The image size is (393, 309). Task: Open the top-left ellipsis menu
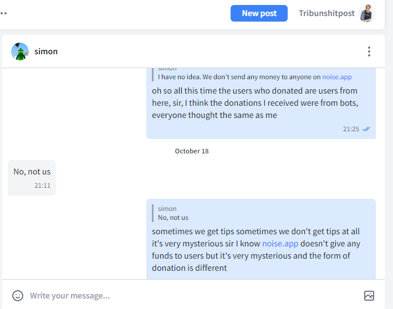tap(3, 13)
